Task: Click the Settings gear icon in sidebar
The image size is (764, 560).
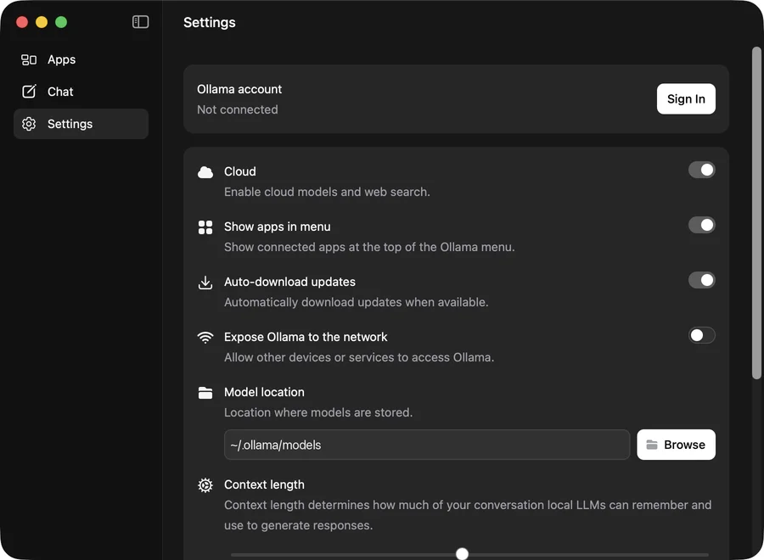Action: [29, 124]
